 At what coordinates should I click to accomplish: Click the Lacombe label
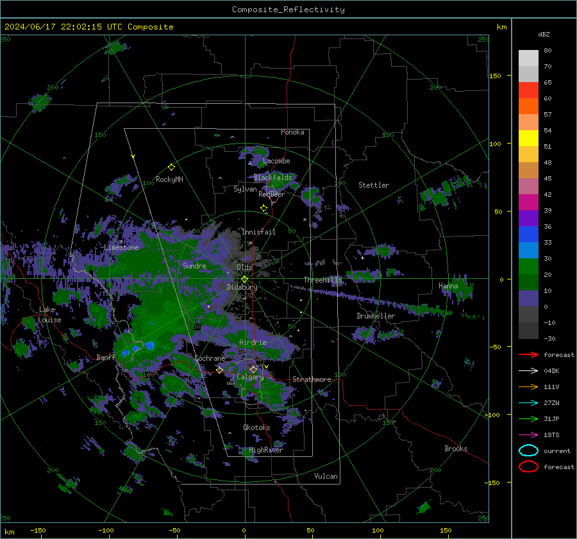tap(276, 161)
